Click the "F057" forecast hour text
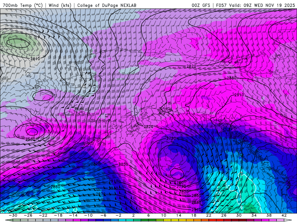Image resolution: width=297 pixels, height=222 pixels. coord(221,5)
